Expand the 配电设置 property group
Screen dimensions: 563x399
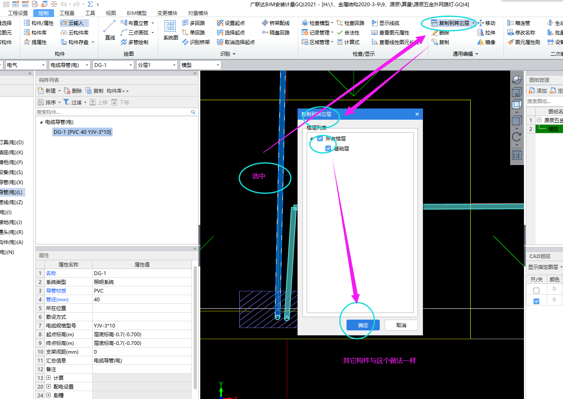click(x=48, y=387)
